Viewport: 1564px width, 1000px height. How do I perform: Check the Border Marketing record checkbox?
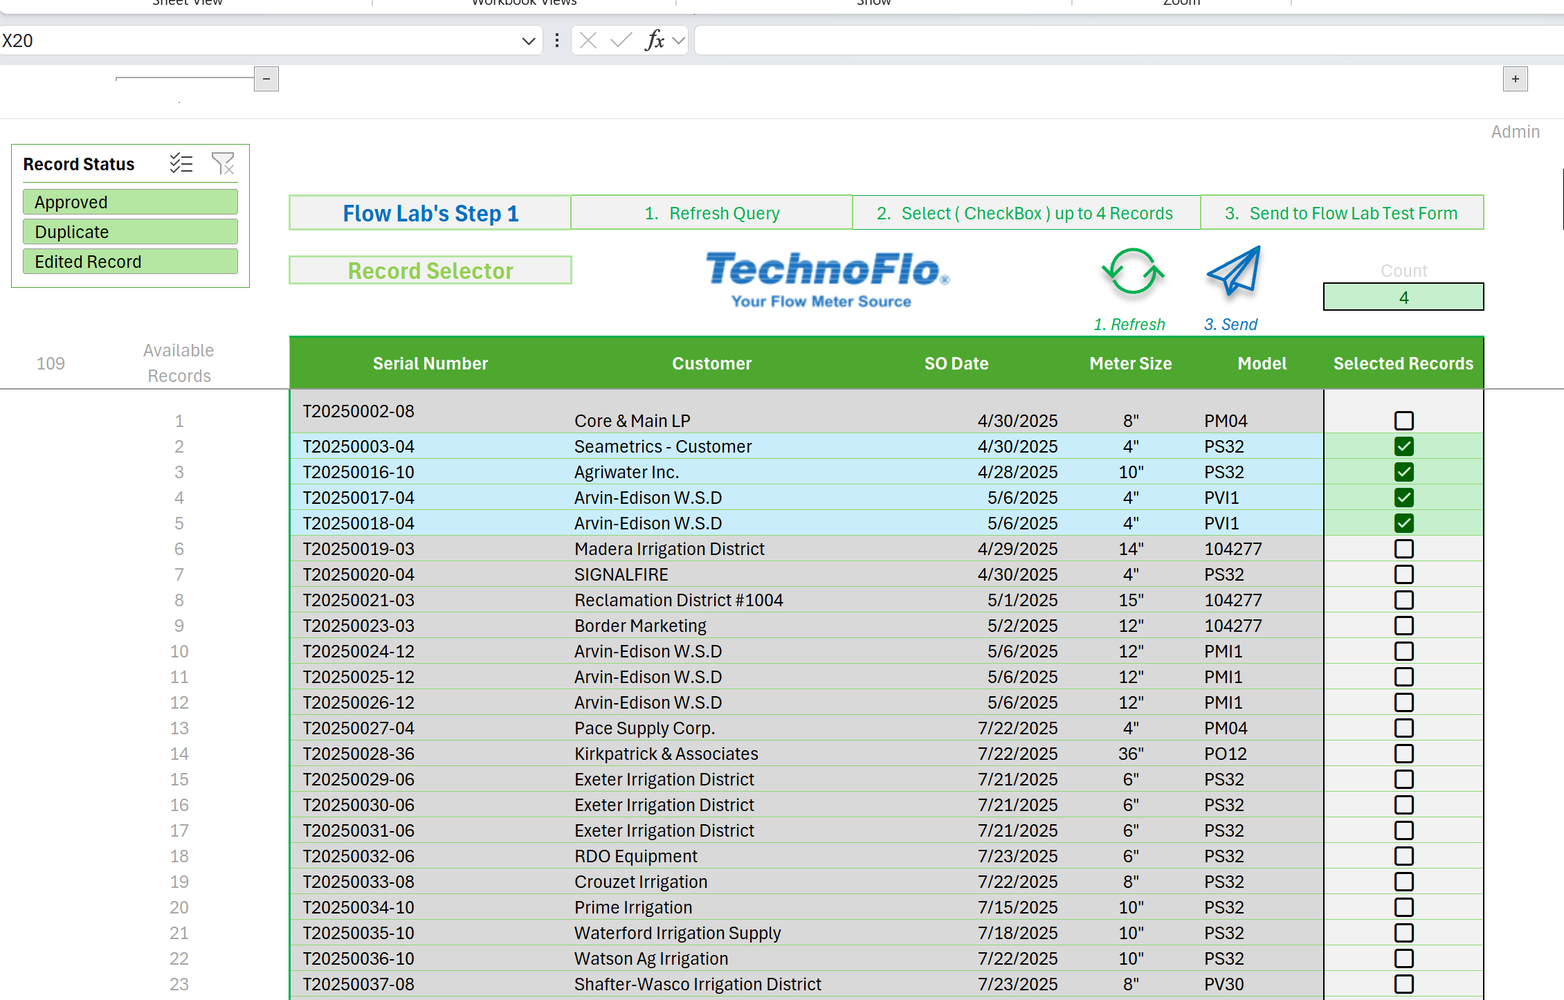[1404, 626]
